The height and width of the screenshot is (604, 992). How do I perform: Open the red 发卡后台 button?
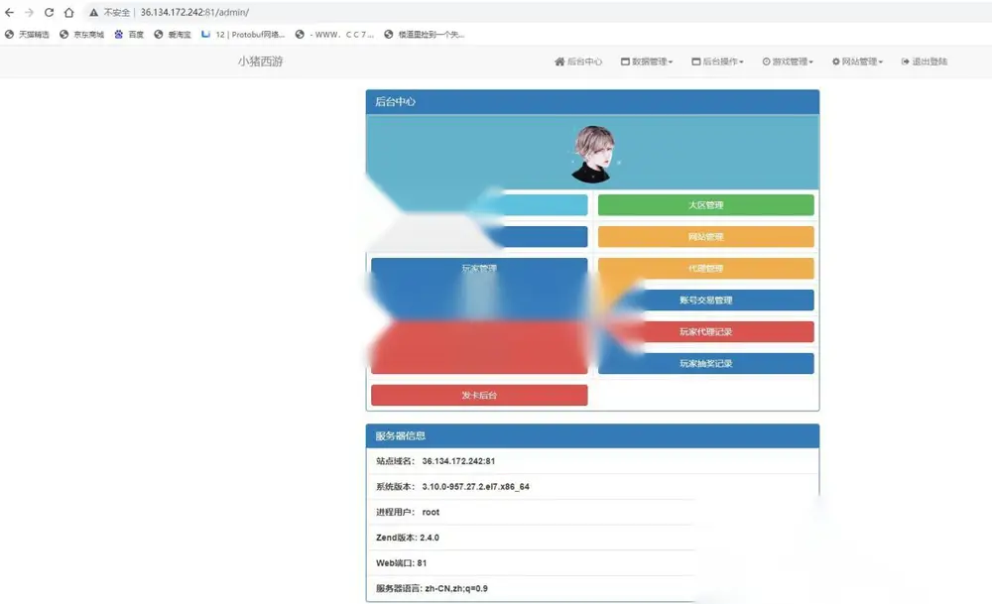click(479, 395)
